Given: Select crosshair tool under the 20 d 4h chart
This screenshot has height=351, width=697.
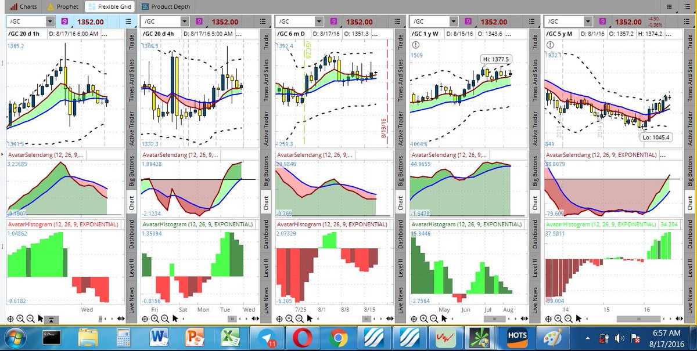Looking at the screenshot, I should tap(145, 319).
